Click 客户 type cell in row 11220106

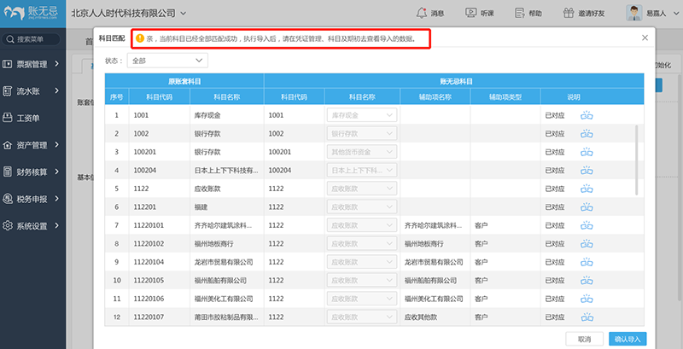[481, 299]
